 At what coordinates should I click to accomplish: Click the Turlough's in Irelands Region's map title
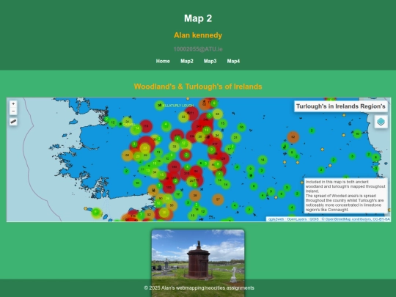coord(341,106)
